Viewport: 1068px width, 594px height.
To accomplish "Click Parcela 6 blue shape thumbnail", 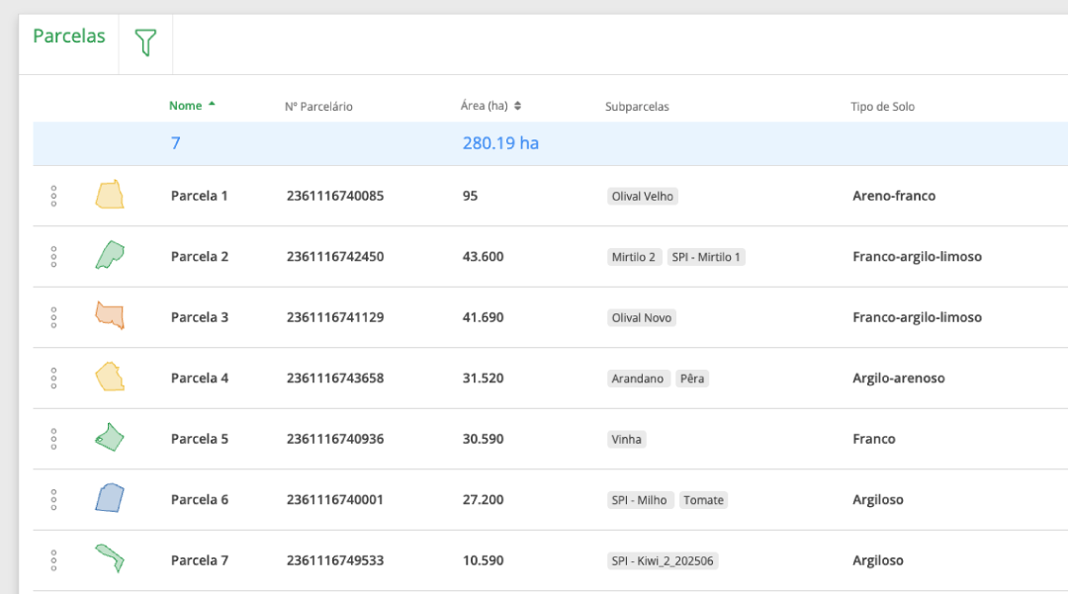I will click(x=109, y=498).
